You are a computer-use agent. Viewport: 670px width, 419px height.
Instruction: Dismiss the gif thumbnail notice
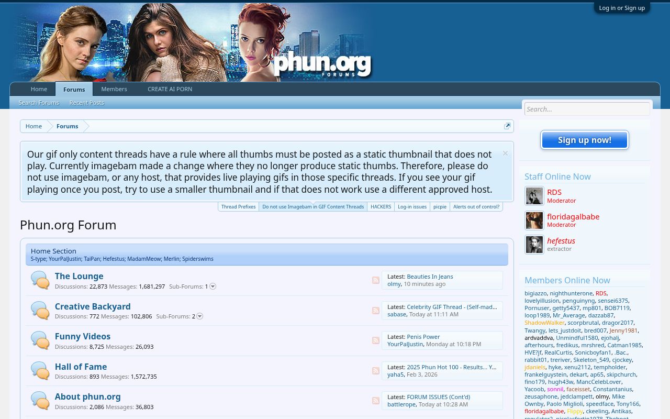505,153
